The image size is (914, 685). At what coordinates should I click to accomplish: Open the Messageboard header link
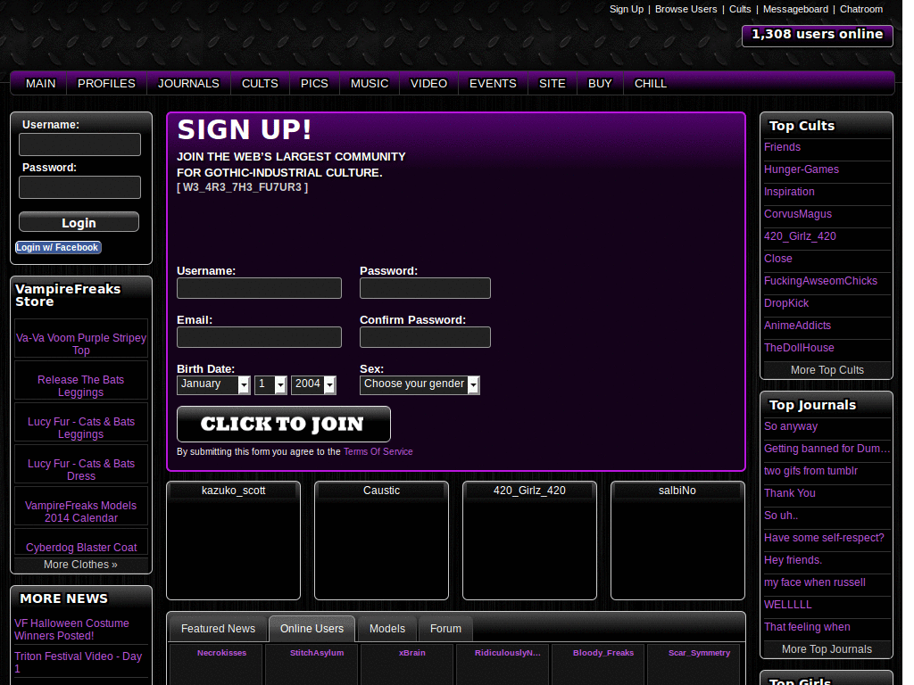coord(795,9)
